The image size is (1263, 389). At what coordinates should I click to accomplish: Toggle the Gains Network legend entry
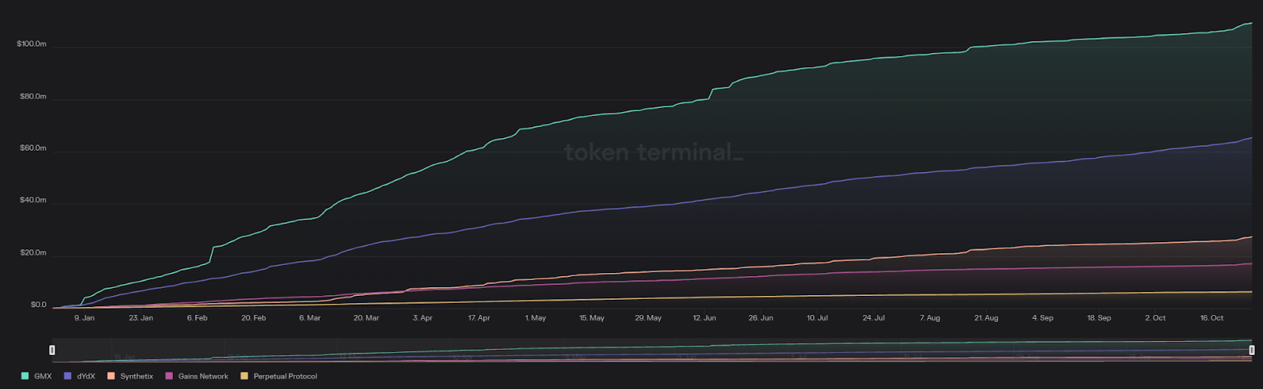[197, 376]
